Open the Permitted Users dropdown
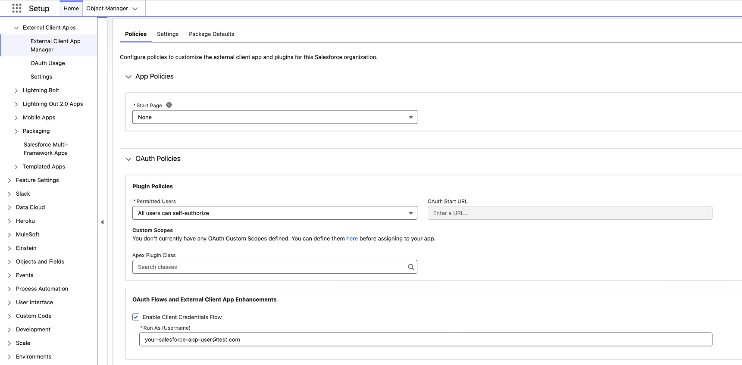Viewport: 742px width, 365px height. [x=275, y=213]
